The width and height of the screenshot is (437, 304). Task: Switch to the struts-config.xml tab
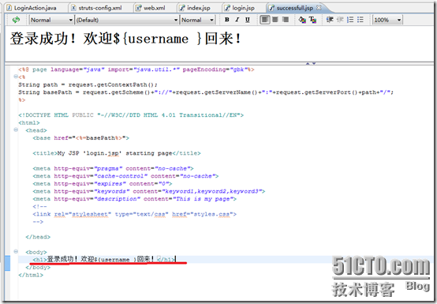[x=97, y=8]
